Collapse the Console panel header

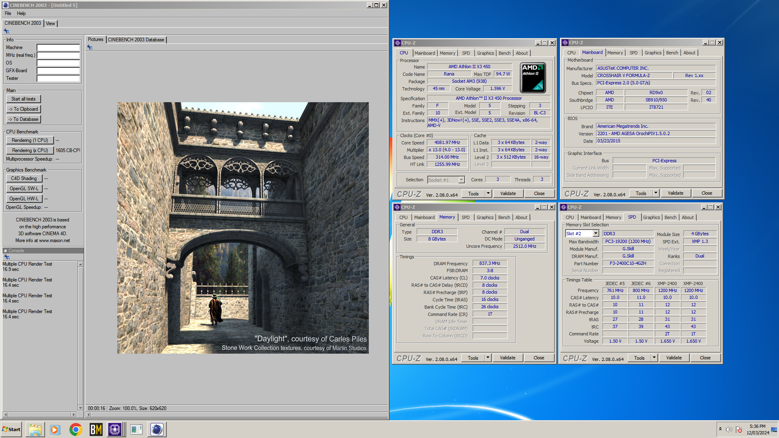tap(6, 251)
